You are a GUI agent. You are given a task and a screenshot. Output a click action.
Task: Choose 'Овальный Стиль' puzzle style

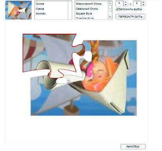[x=87, y=9]
